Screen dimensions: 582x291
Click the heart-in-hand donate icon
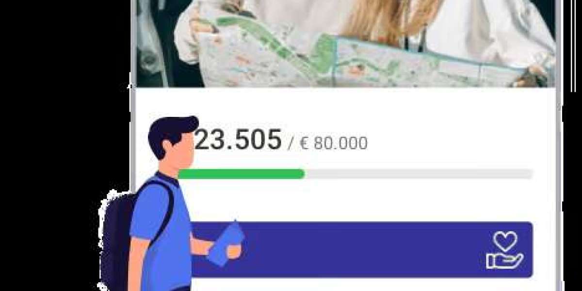click(505, 250)
